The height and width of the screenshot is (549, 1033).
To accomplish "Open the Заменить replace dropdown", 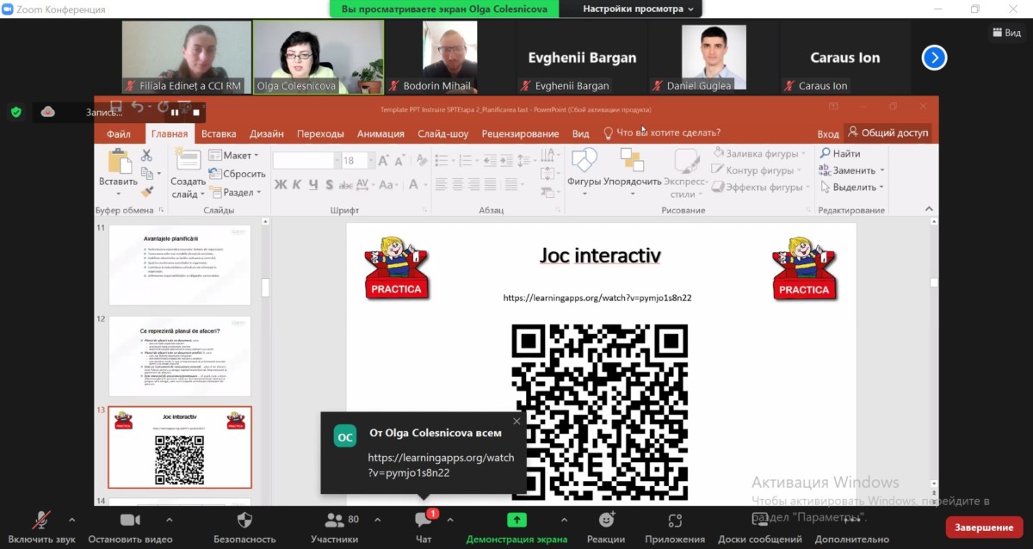I will point(851,170).
